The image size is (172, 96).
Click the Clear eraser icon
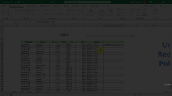tap(132, 15)
